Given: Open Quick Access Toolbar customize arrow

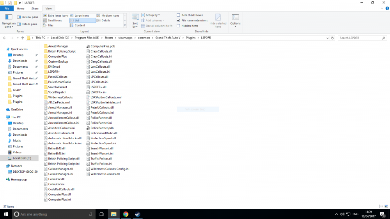Looking at the screenshot, I should (20, 3).
